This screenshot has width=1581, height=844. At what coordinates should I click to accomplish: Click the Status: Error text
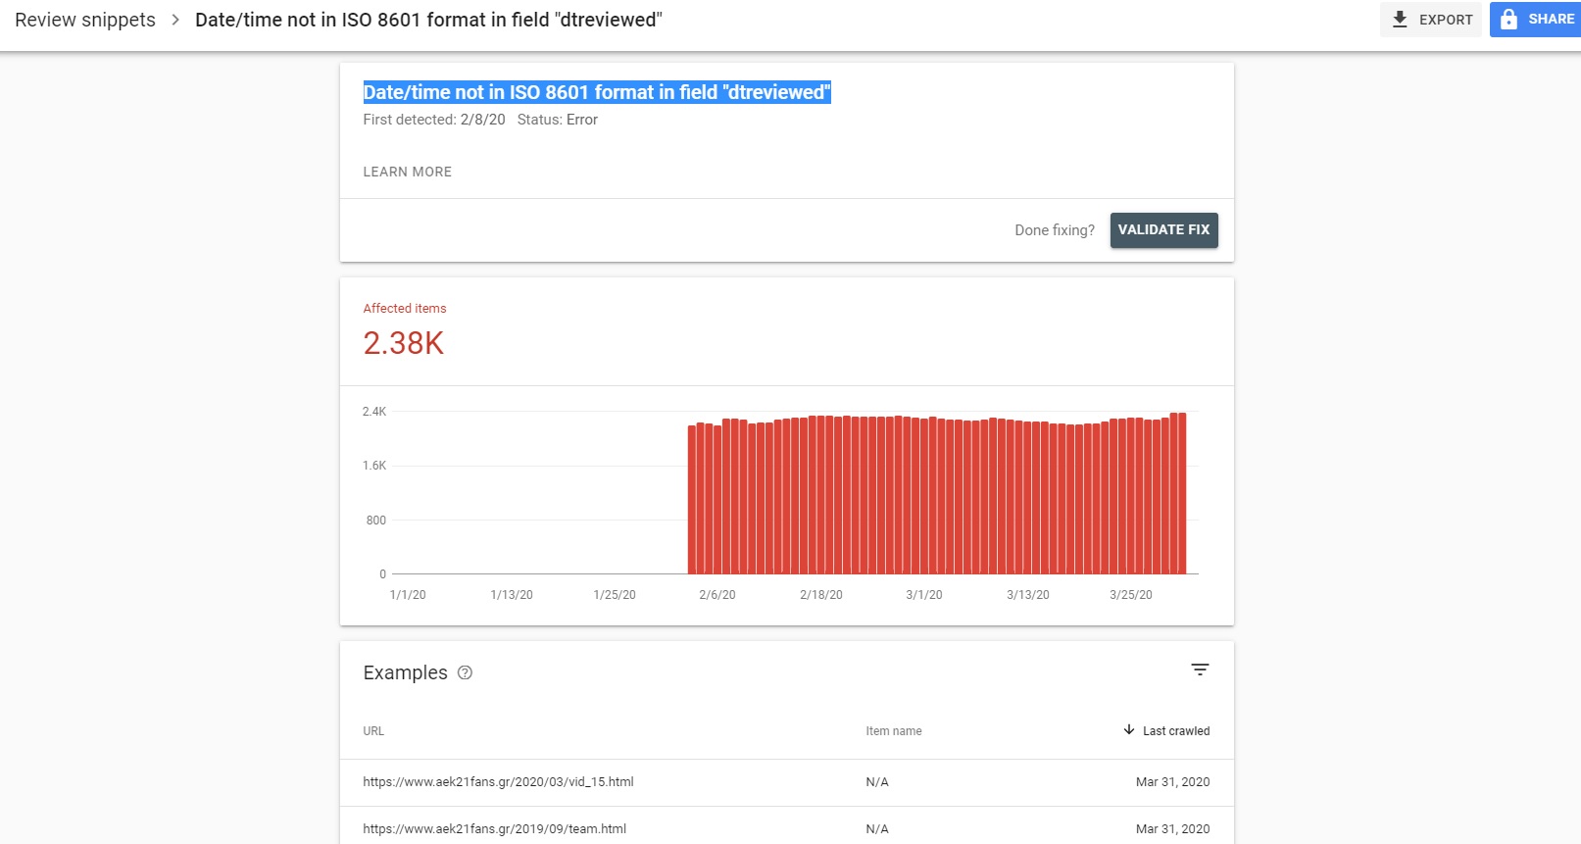558,120
